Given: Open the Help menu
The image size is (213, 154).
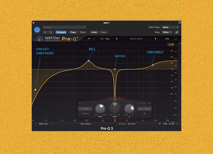Looking at the screenshot, I should point(167,39).
